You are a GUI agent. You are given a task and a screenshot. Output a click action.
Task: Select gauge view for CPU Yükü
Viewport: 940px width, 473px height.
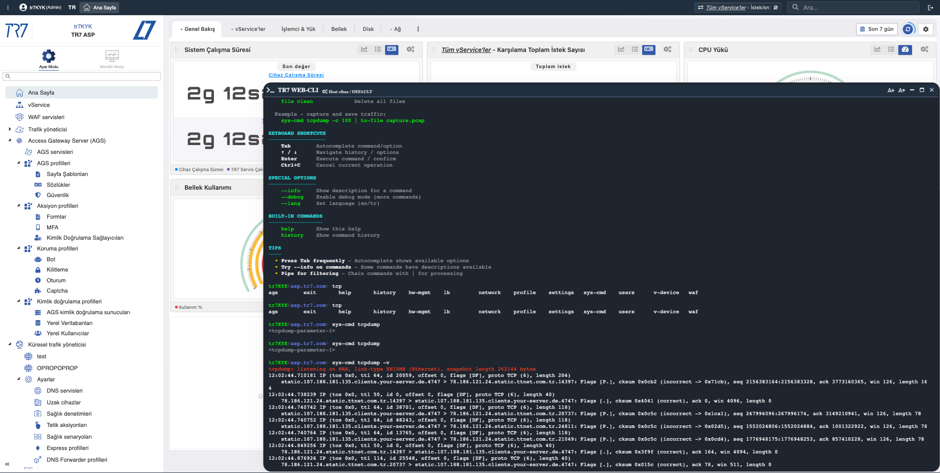pos(905,50)
